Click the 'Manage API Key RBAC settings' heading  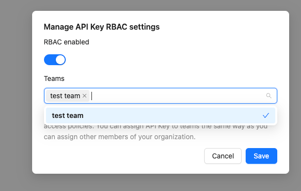(102, 27)
